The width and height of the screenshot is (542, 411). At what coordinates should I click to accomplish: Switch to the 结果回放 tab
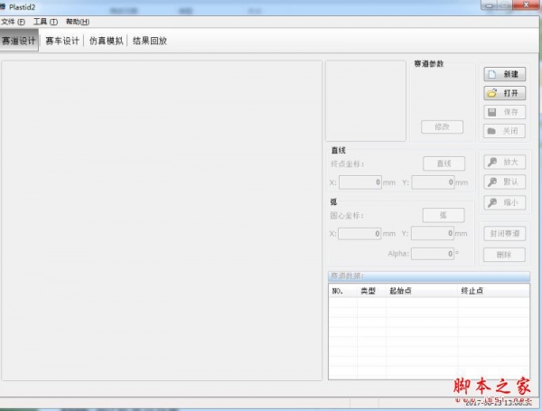coord(150,41)
